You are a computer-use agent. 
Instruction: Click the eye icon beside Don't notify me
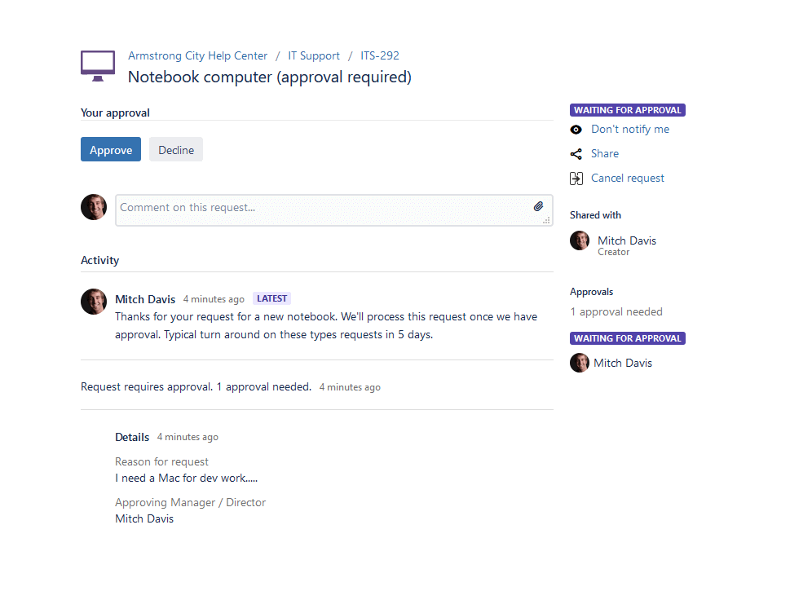pos(576,130)
